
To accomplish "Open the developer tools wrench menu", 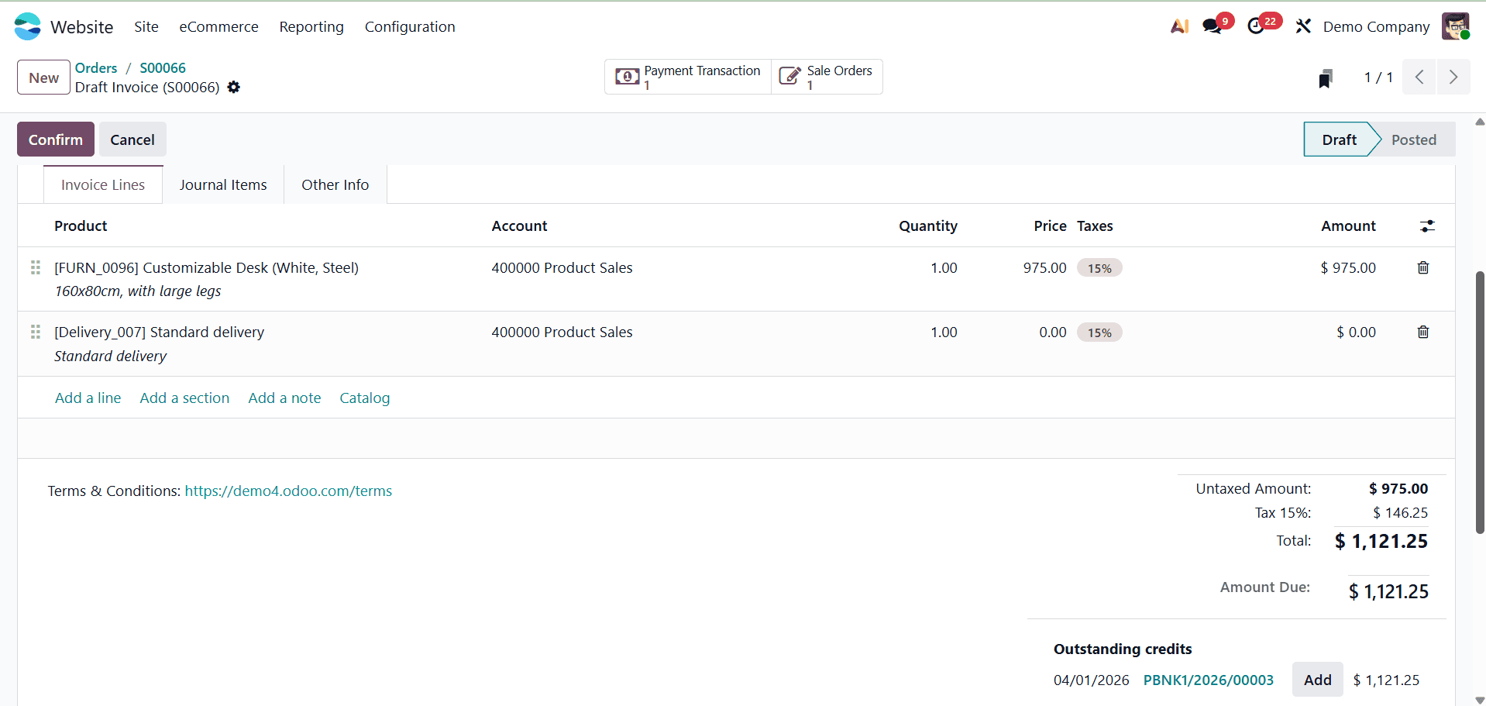I will coord(1302,26).
